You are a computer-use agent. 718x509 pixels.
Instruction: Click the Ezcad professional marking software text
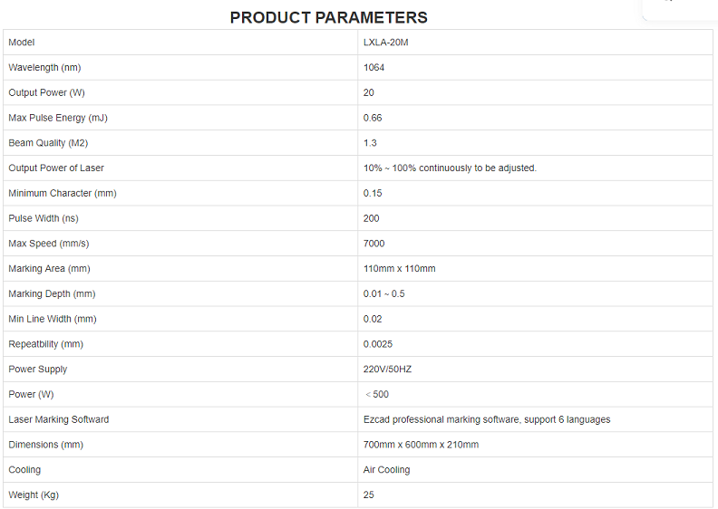pyautogui.click(x=486, y=419)
